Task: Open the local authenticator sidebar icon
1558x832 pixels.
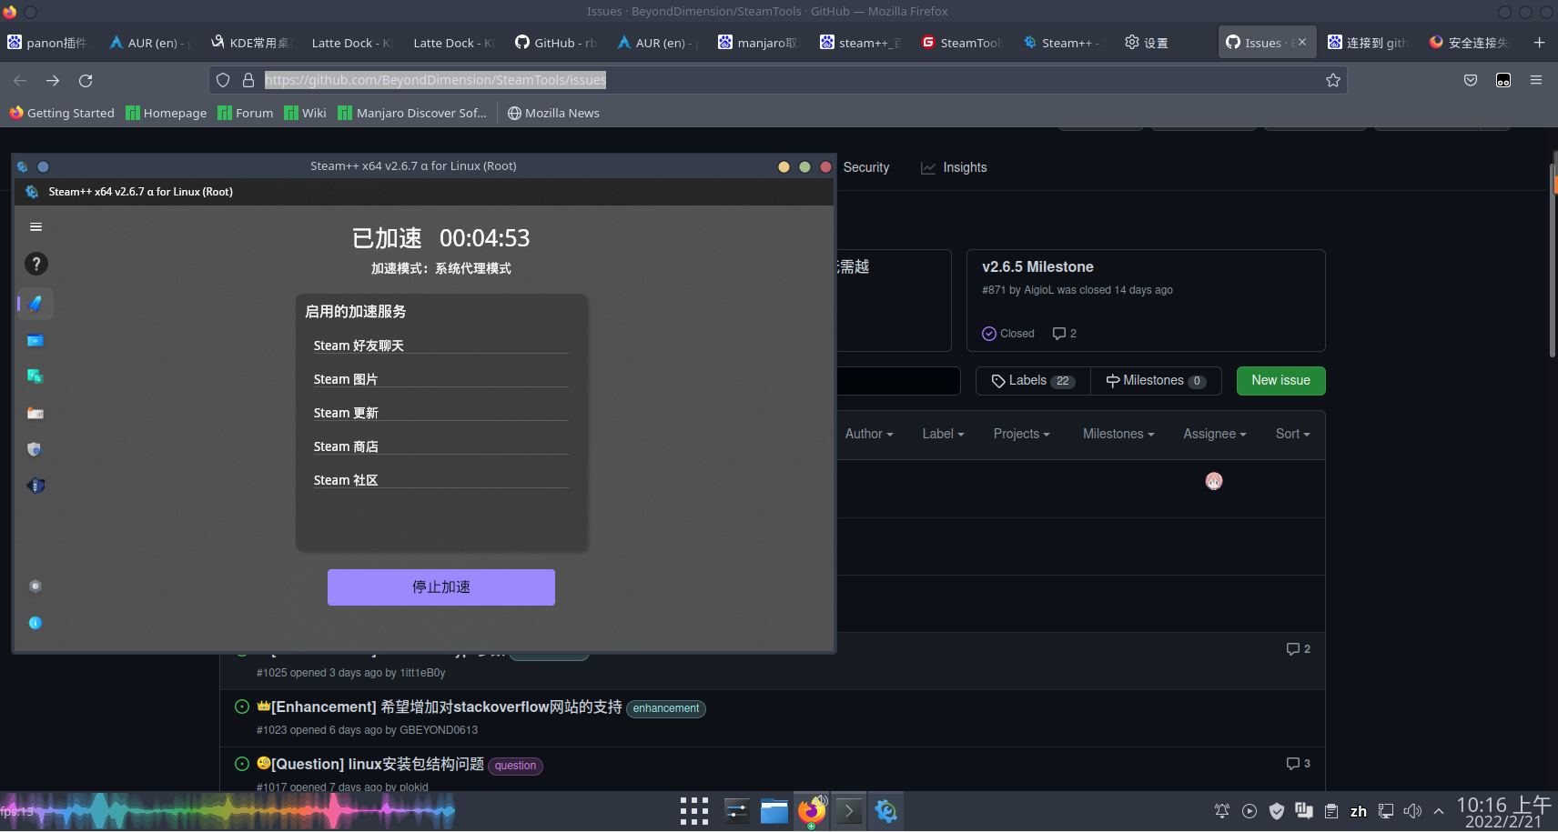Action: [35, 413]
